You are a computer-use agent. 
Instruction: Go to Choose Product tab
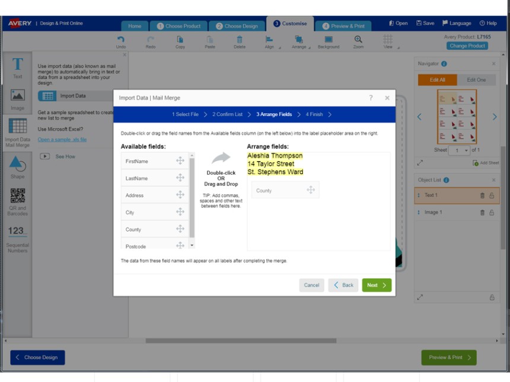179,26
